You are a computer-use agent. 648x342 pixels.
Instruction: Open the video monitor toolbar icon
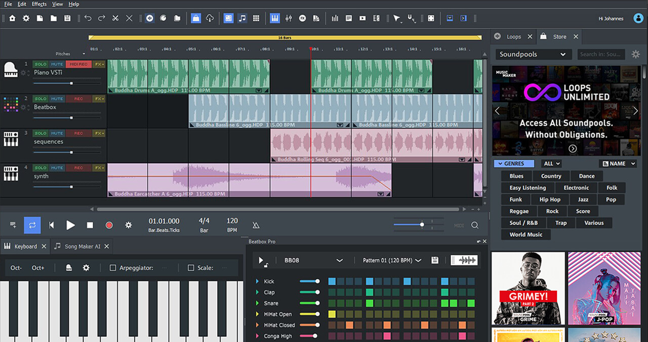click(x=362, y=18)
